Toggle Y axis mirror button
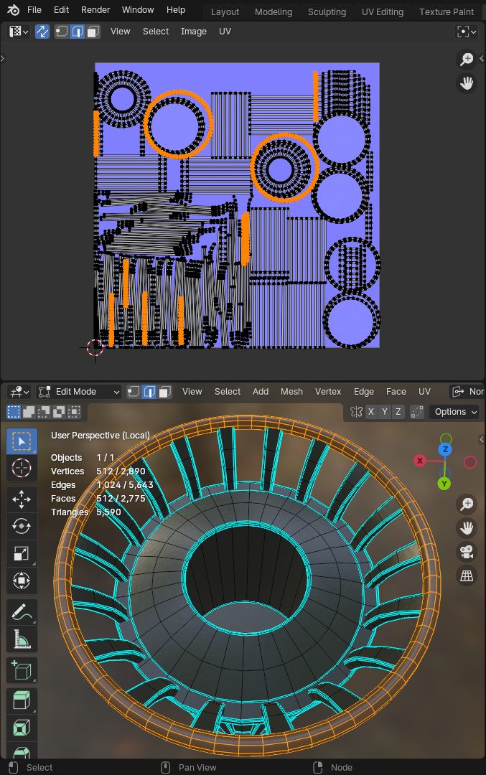 point(384,412)
